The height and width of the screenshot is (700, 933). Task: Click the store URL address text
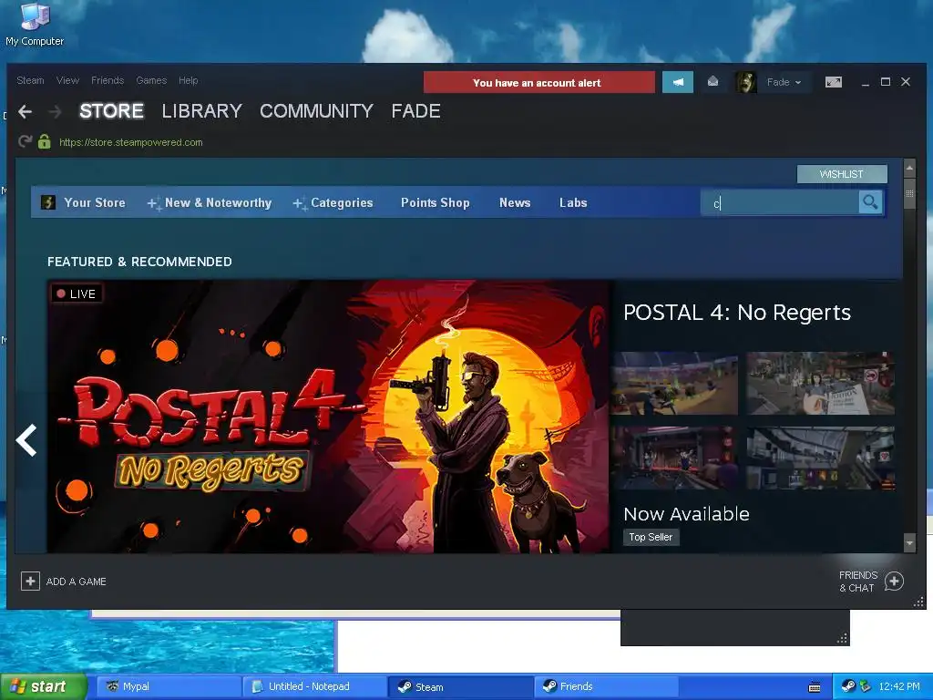tap(131, 142)
